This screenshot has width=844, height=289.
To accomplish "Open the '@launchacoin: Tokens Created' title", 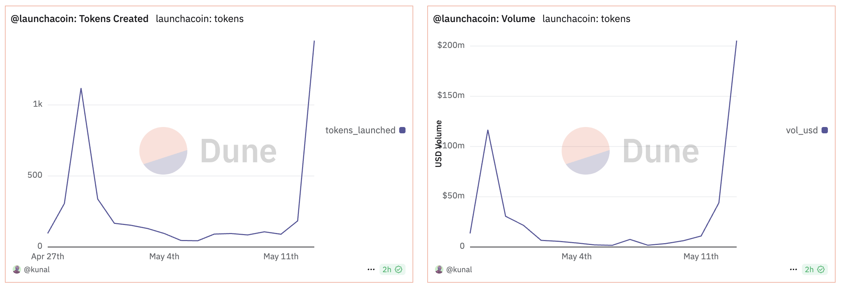I will [80, 19].
